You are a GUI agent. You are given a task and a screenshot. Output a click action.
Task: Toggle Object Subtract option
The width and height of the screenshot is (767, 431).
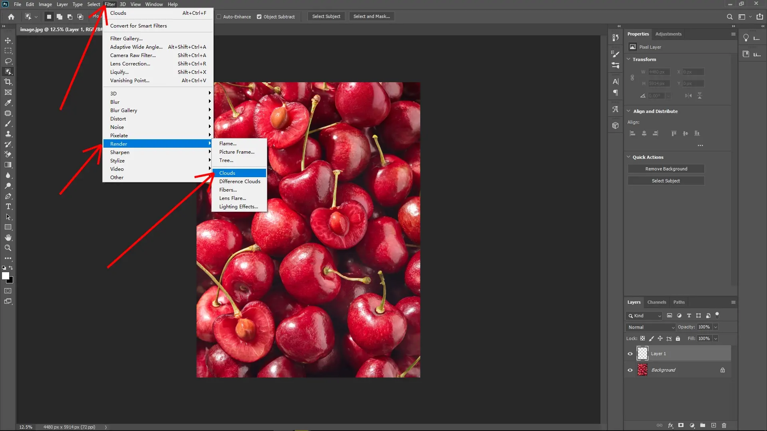coord(259,17)
